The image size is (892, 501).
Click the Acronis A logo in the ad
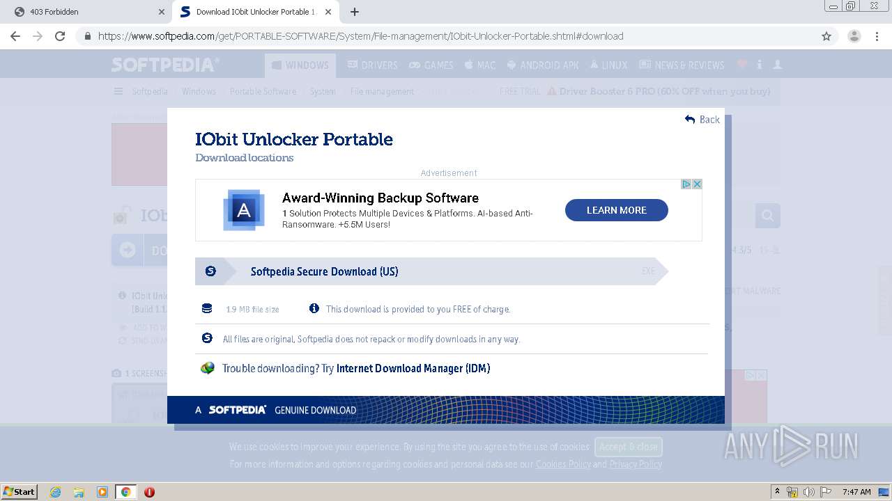244,210
